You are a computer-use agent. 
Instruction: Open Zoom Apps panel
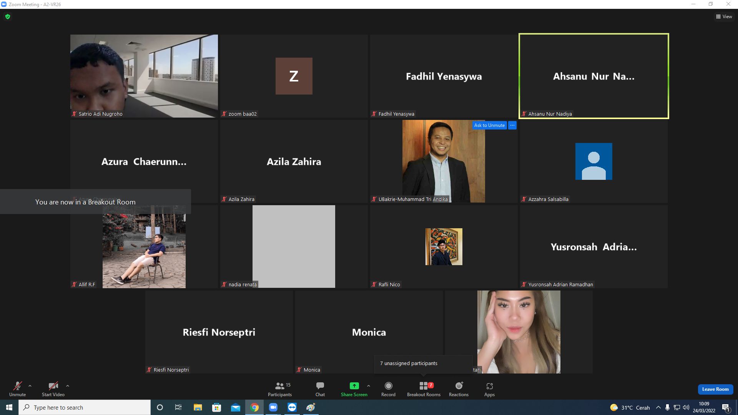tap(489, 389)
